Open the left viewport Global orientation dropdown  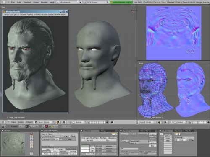click(81, 122)
